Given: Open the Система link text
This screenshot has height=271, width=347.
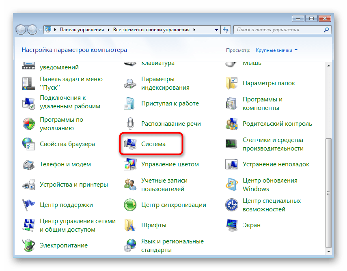Looking at the screenshot, I should 153,144.
